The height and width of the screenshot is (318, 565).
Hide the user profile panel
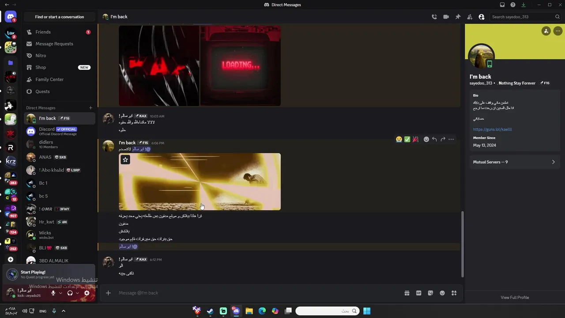tap(482, 17)
